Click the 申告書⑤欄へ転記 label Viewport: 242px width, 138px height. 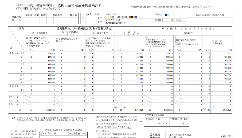point(179,119)
